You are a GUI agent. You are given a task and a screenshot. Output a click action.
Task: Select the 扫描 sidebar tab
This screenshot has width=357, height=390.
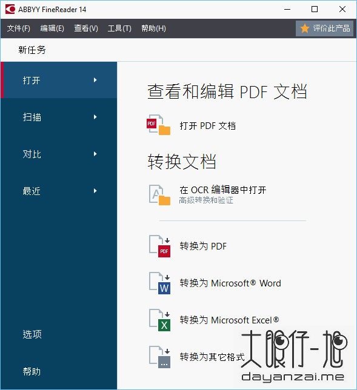(59, 117)
